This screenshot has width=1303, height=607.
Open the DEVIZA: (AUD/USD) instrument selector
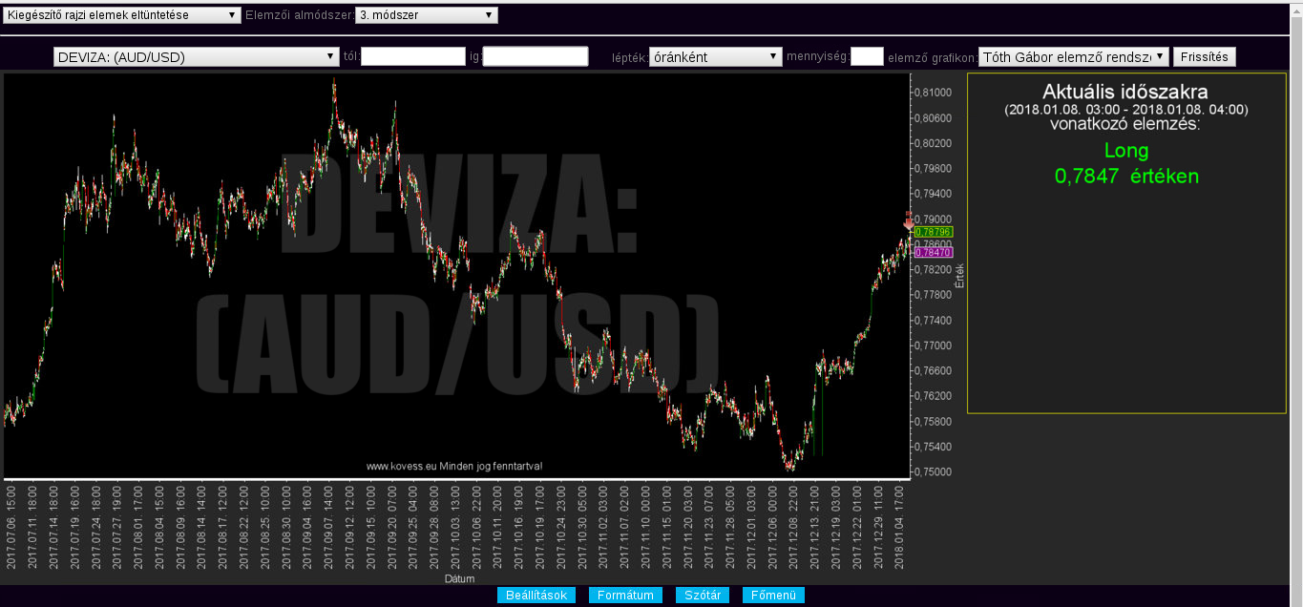coord(197,57)
